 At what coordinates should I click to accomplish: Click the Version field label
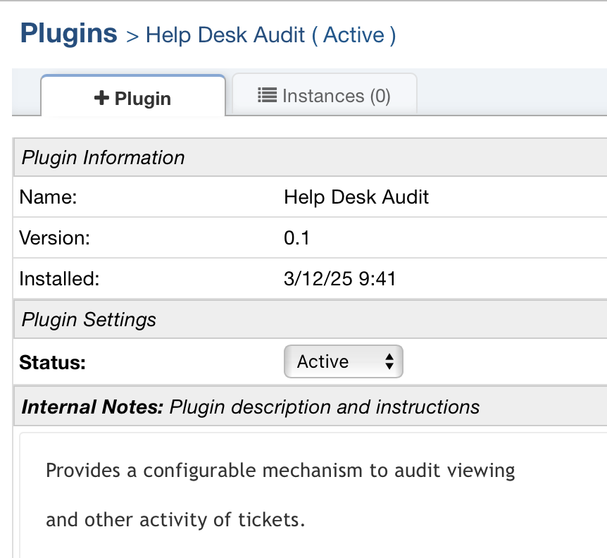tap(54, 237)
